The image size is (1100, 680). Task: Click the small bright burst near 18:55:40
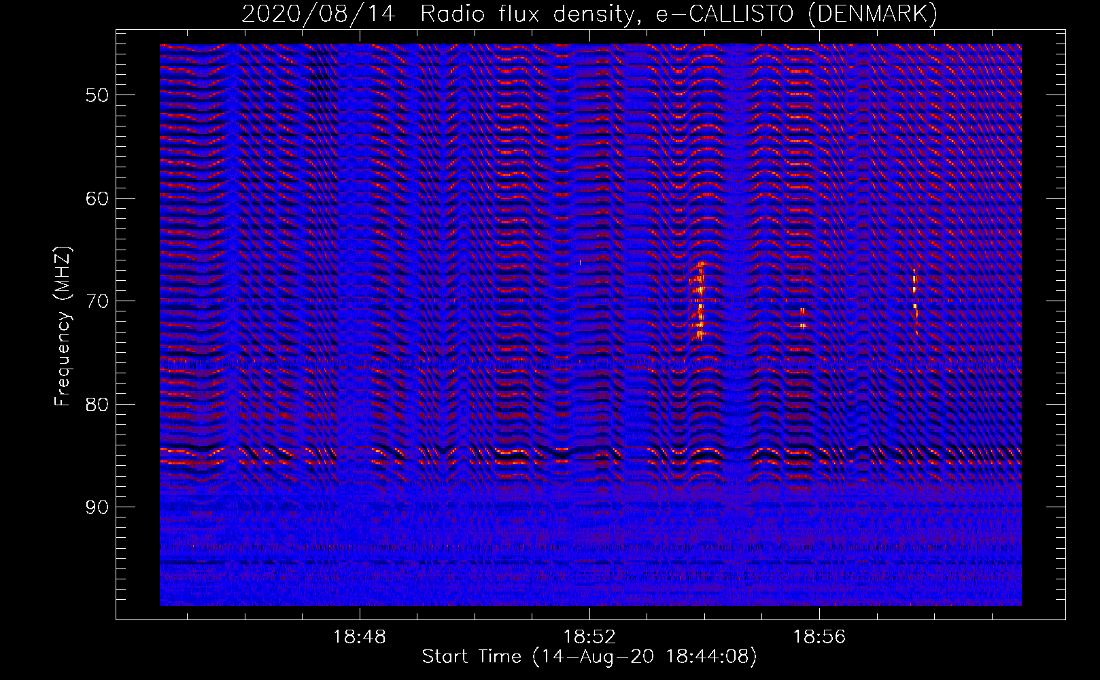[x=803, y=318]
